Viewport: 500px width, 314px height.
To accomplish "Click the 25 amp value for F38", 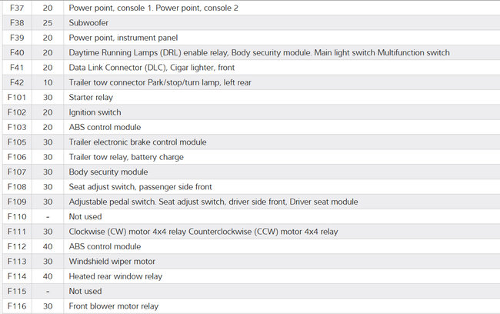I will click(48, 23).
